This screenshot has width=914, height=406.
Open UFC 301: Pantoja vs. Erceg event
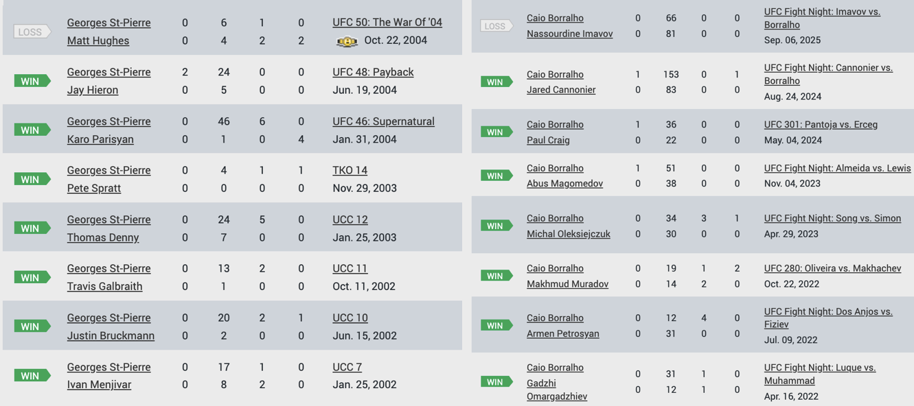(821, 125)
